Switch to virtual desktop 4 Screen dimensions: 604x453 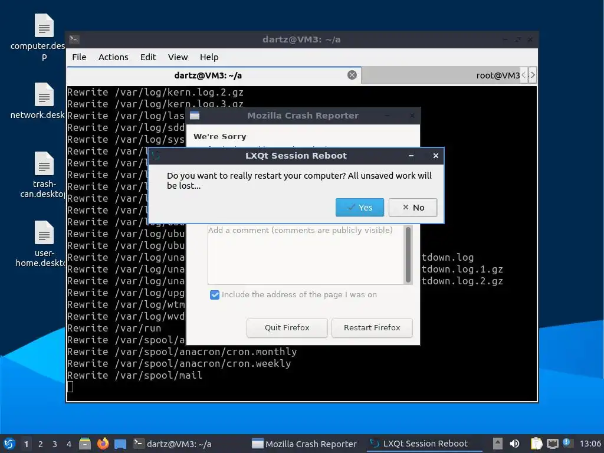69,444
